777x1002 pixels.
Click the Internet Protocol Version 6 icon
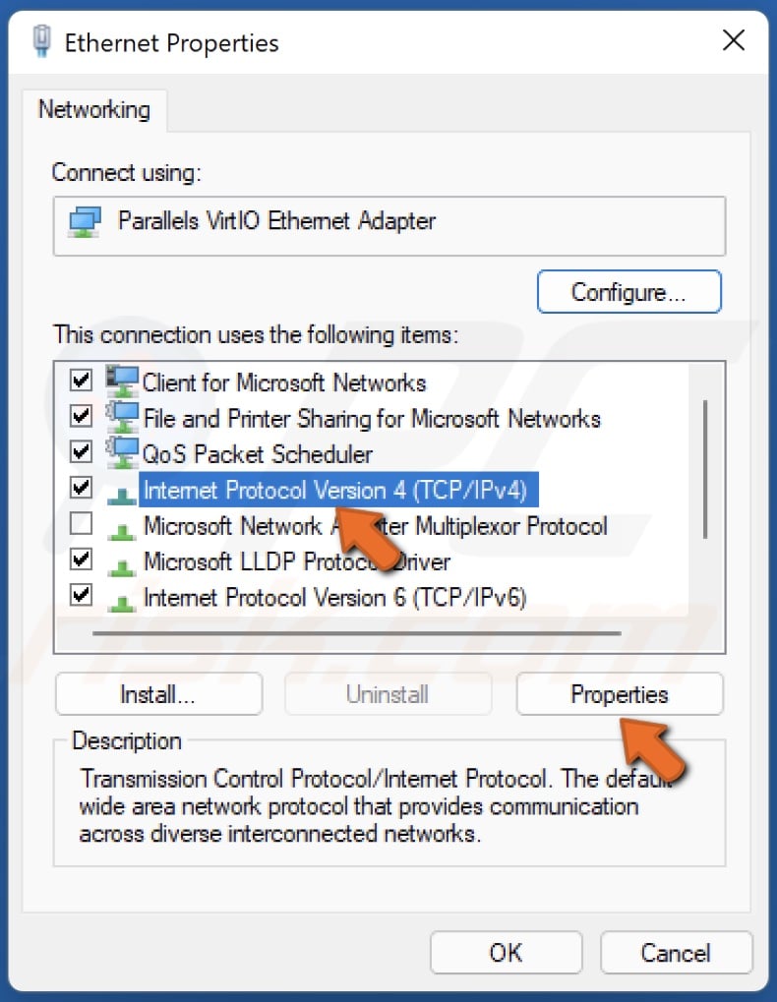[124, 596]
